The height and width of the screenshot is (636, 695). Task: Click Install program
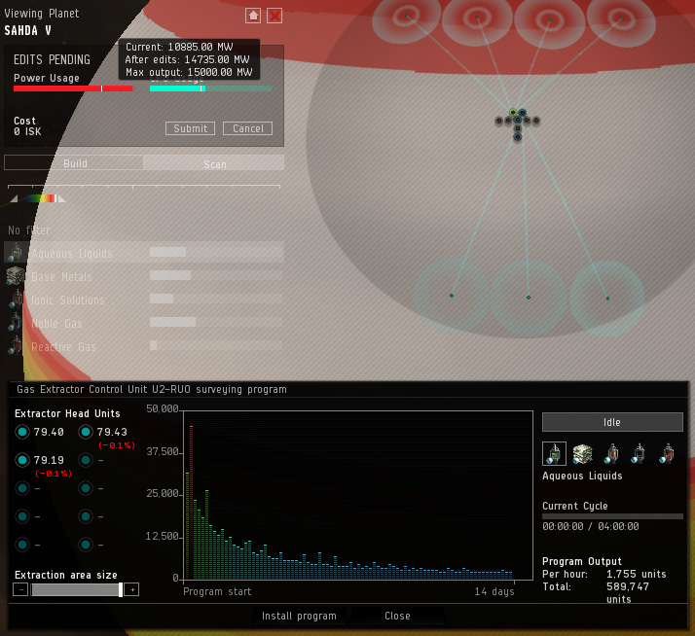(299, 616)
